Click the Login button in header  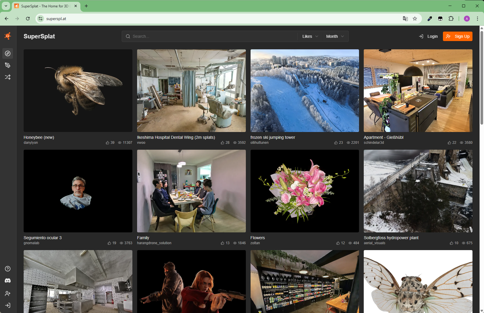pyautogui.click(x=428, y=36)
